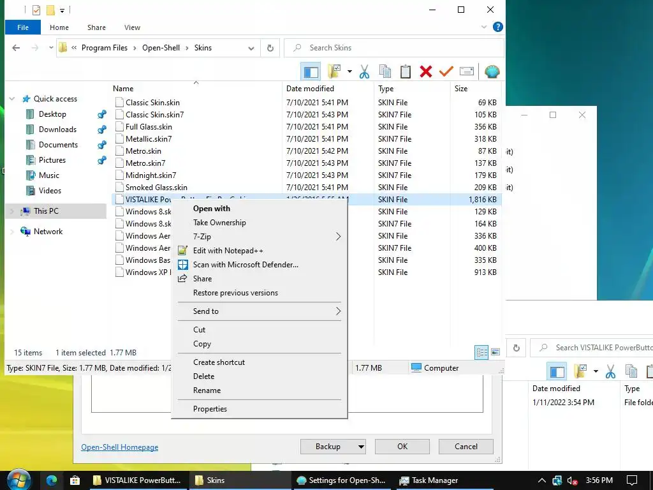Expand address bar history dropdown in Skins window
653x490 pixels.
pos(251,48)
